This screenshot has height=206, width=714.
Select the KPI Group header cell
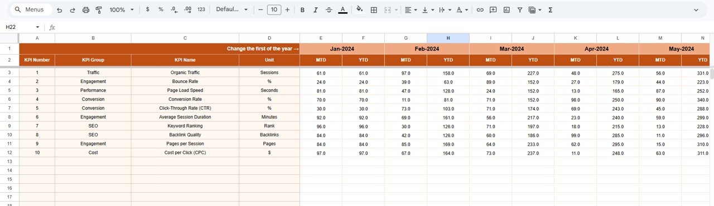pyautogui.click(x=93, y=60)
